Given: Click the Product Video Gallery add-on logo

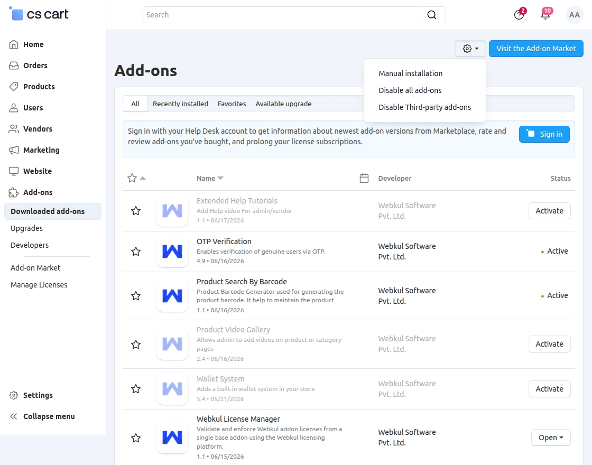Looking at the screenshot, I should point(172,344).
